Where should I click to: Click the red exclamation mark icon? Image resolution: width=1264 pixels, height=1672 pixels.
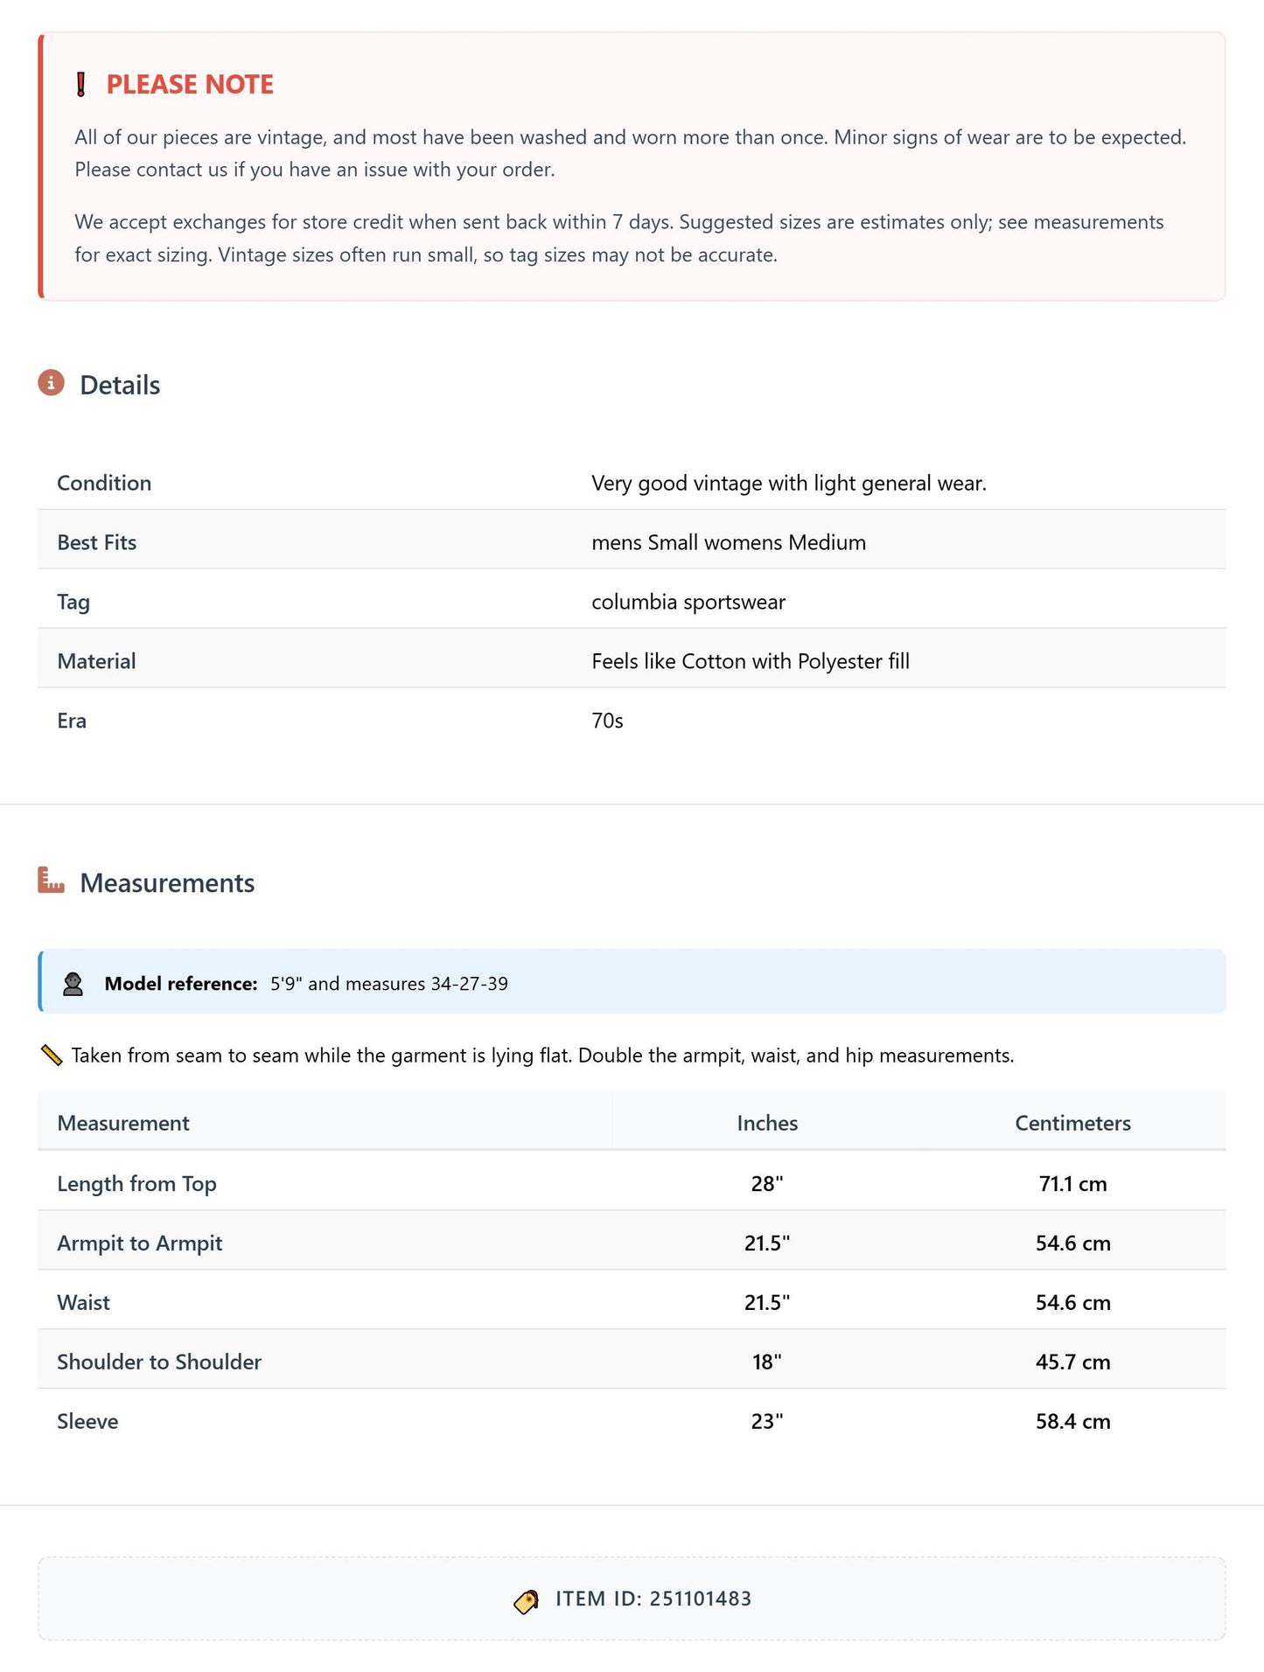80,85
